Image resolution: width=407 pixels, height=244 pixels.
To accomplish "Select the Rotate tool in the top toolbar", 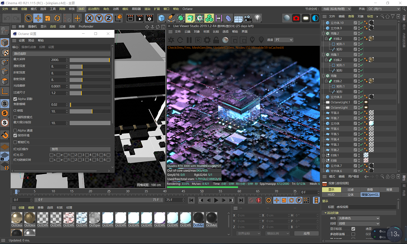I will pyautogui.click(x=57, y=18).
